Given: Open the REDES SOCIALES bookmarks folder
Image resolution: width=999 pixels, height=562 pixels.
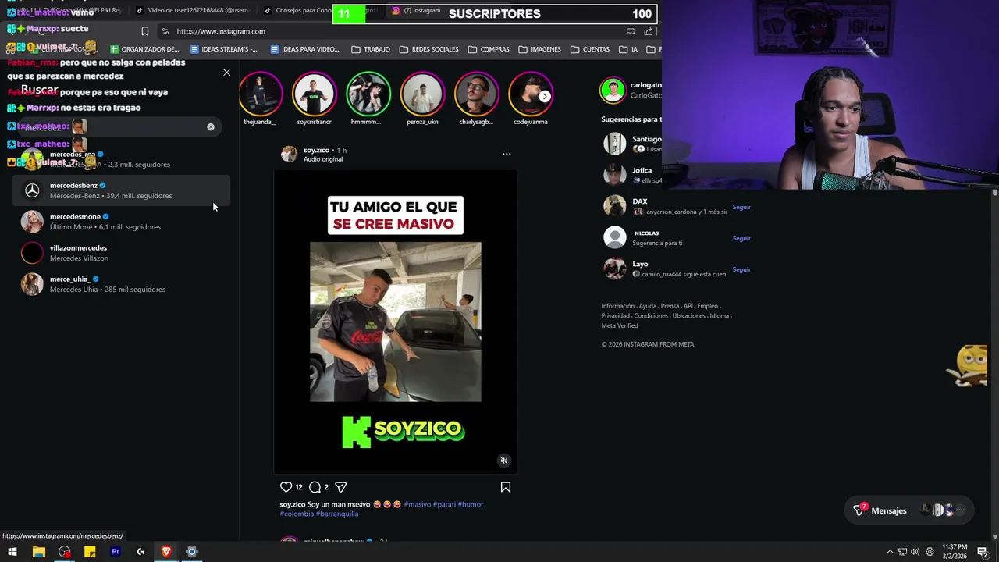Looking at the screenshot, I should [429, 49].
